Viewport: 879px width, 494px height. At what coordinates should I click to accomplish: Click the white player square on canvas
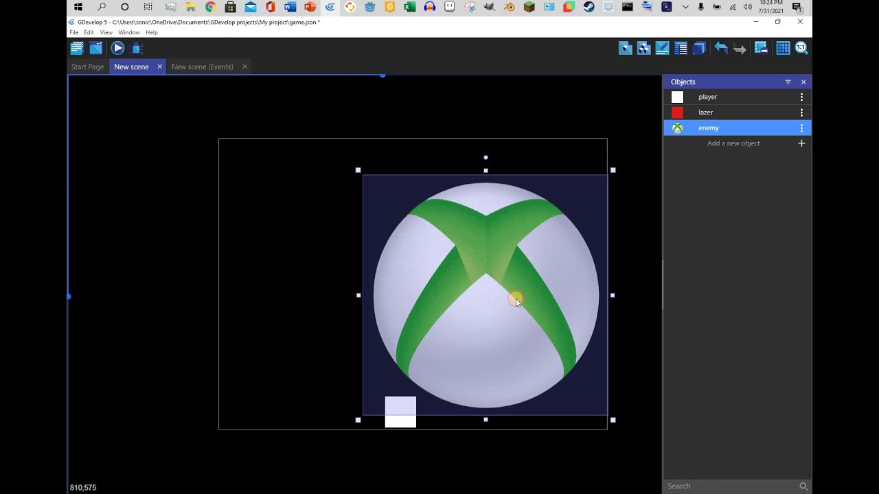pyautogui.click(x=400, y=412)
